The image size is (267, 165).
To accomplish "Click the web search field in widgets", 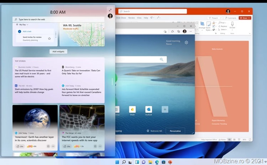I will click(x=58, y=20).
